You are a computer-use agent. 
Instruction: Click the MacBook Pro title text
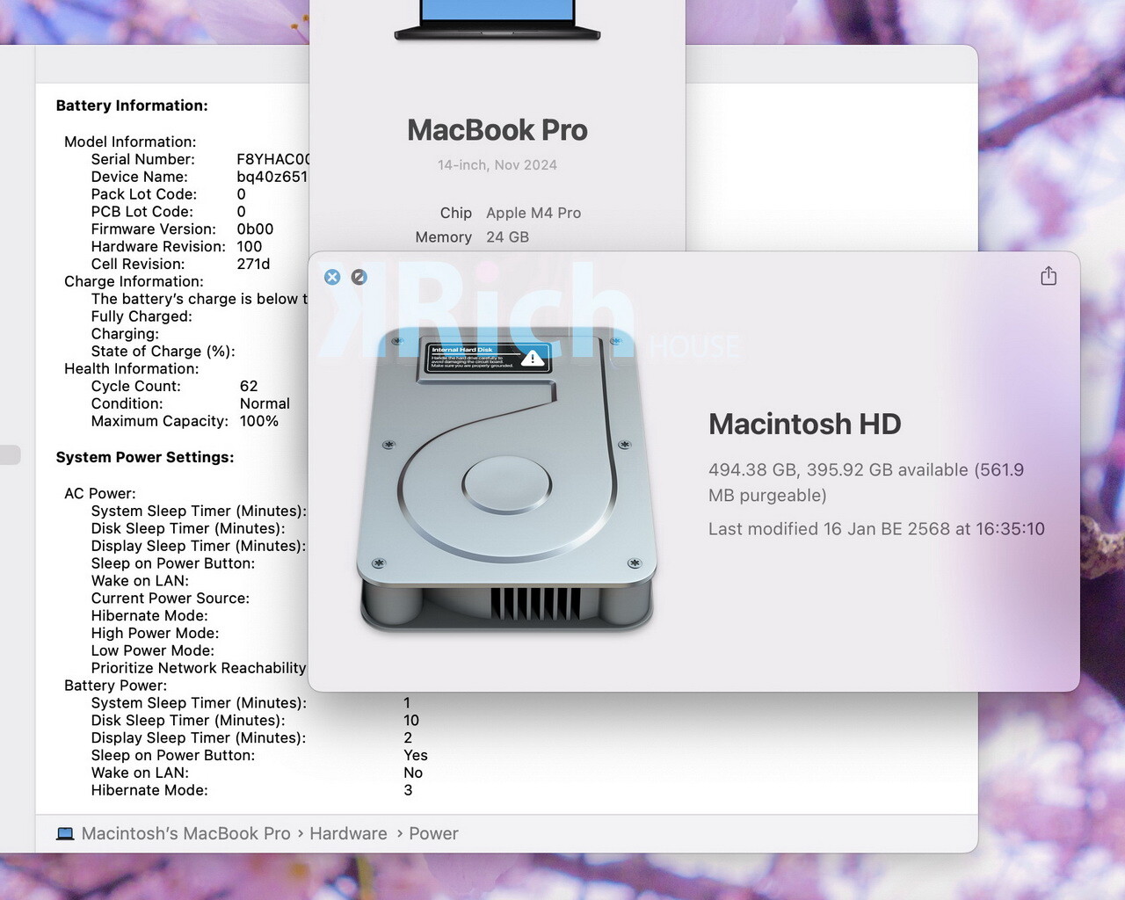(x=497, y=130)
